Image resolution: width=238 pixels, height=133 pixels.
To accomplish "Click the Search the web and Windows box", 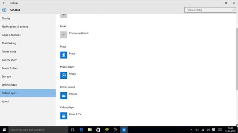I will [38, 130].
